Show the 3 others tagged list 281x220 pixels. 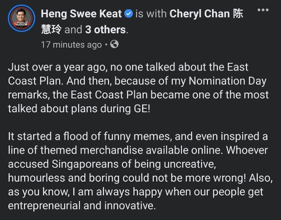(x=105, y=30)
